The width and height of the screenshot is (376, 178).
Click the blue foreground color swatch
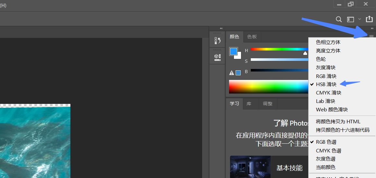click(x=233, y=51)
